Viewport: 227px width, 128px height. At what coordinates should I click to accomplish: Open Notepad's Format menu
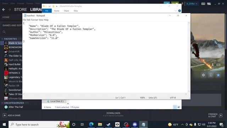pyautogui.click(x=34, y=20)
